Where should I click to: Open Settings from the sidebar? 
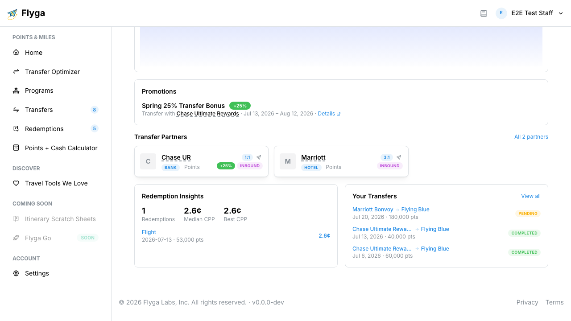tap(55, 273)
